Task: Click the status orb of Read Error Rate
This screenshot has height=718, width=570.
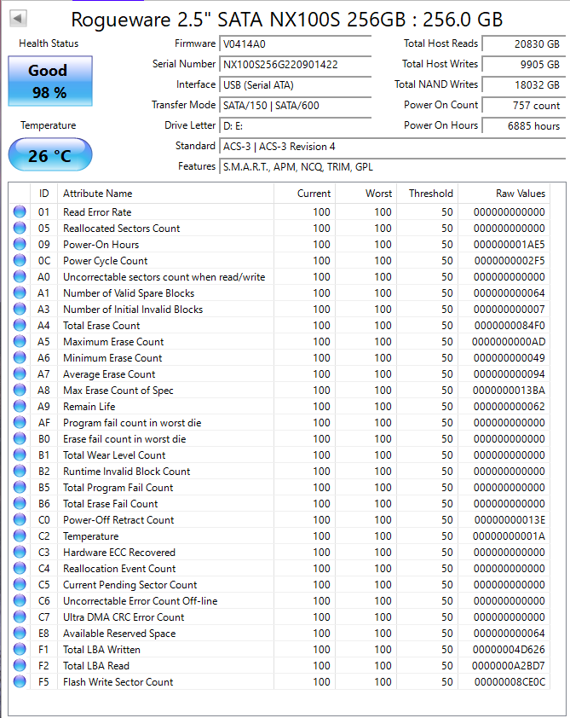Action: click(20, 211)
